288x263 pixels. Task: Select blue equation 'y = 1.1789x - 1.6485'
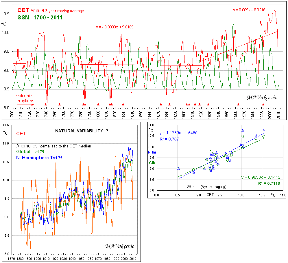178,133
